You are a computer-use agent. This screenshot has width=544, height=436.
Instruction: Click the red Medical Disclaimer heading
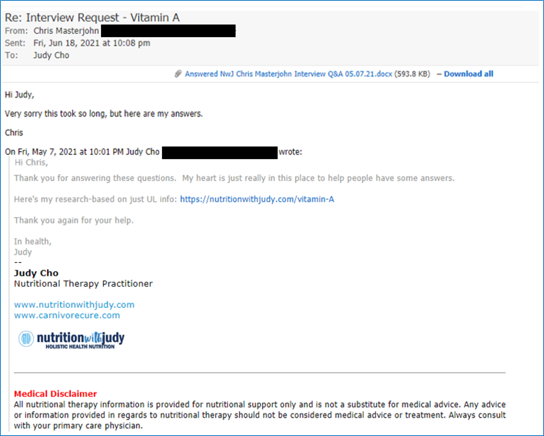click(x=55, y=394)
